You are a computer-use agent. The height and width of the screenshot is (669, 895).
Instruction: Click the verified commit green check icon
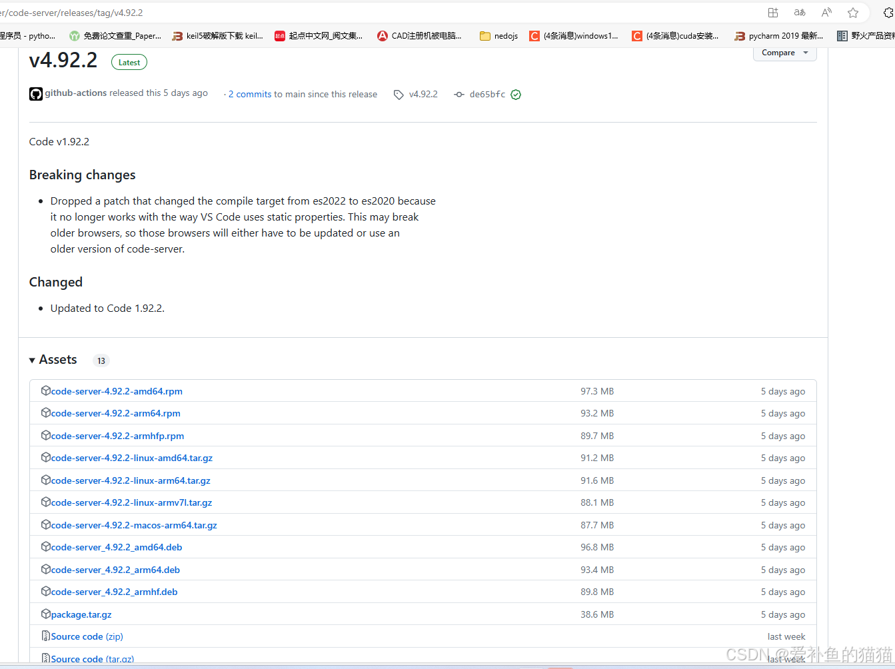[x=516, y=95]
